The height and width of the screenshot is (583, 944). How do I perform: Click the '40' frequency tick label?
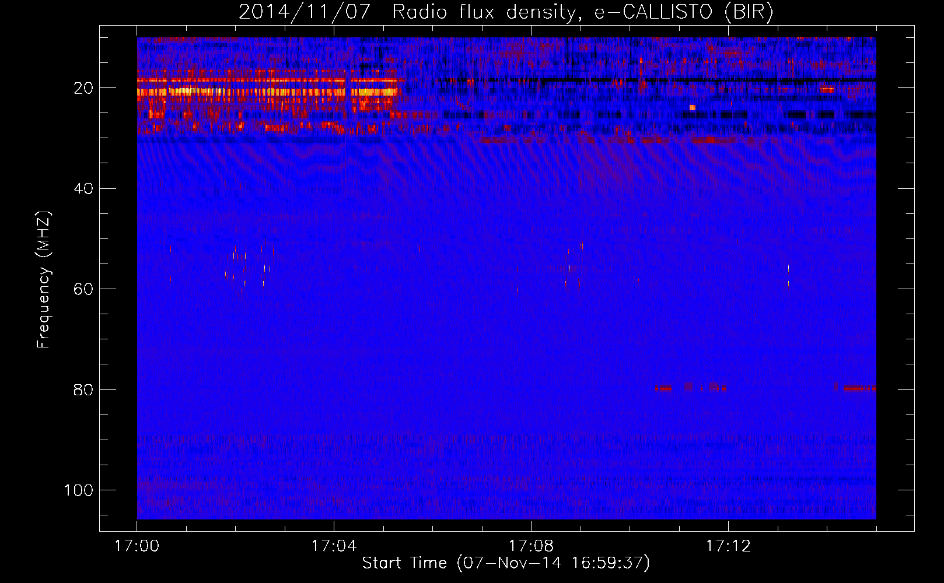[x=83, y=188]
